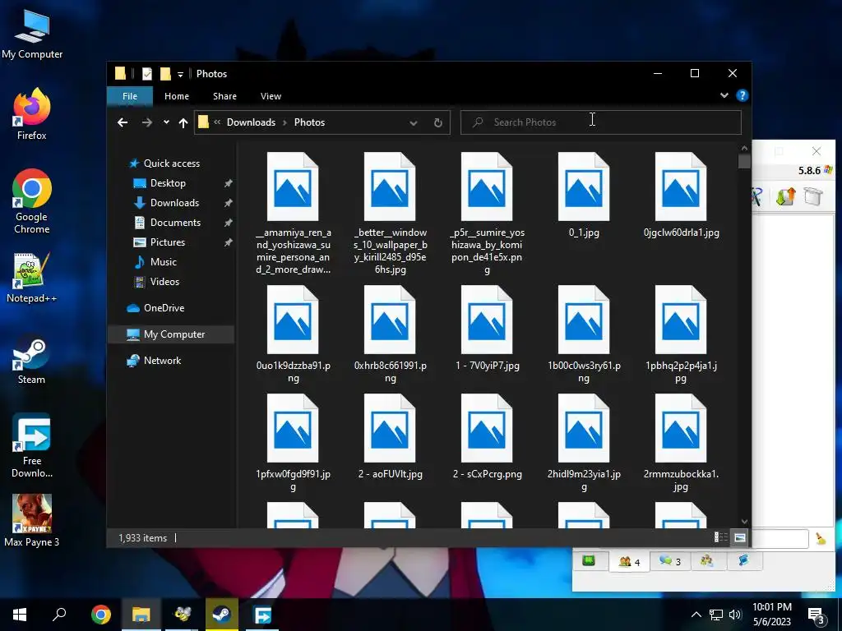This screenshot has height=631, width=842.
Task: Open the Share ribbon tab
Action: click(x=224, y=96)
